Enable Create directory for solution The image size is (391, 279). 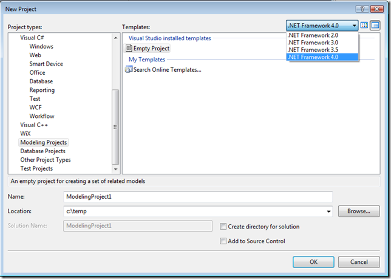(223, 227)
